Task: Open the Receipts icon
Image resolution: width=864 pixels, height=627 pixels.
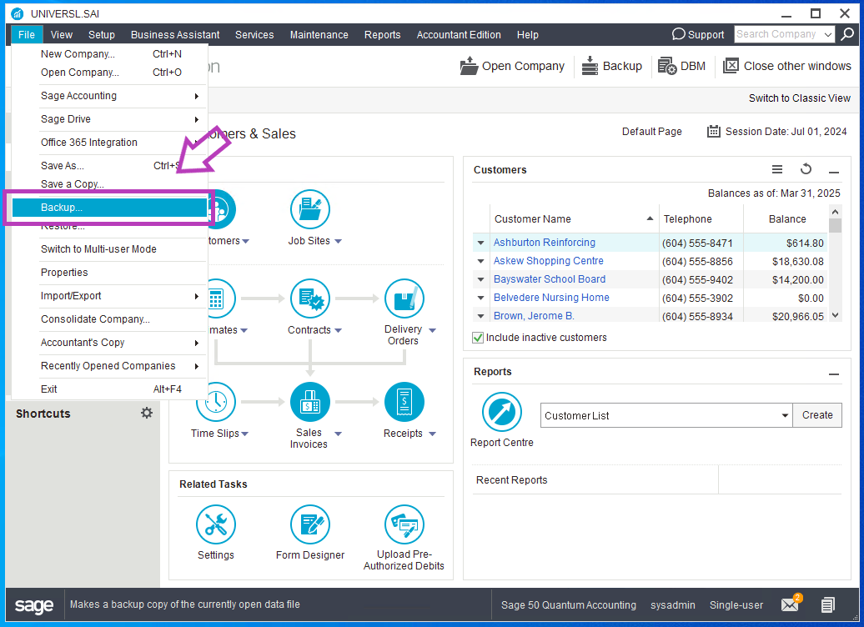Action: click(x=404, y=402)
